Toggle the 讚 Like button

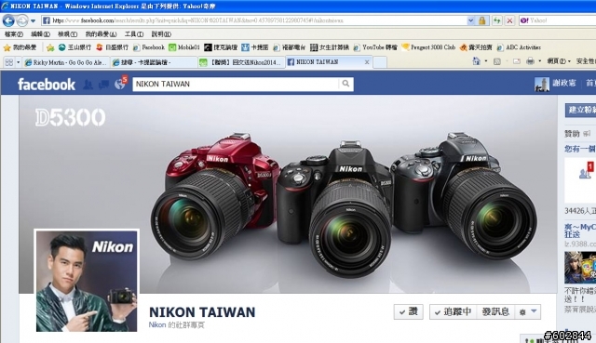(409, 311)
